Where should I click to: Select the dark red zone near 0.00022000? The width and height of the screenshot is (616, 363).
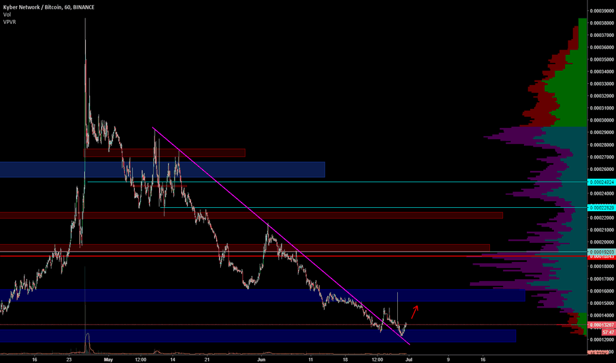[251, 215]
